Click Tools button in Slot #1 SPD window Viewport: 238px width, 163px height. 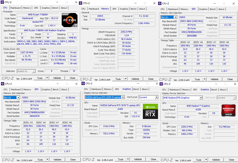[x=197, y=79]
